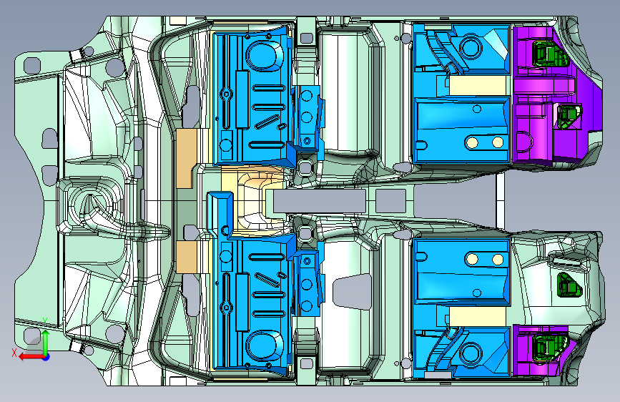
Task: Select the upper orange patch panel
Action: coord(186,157)
